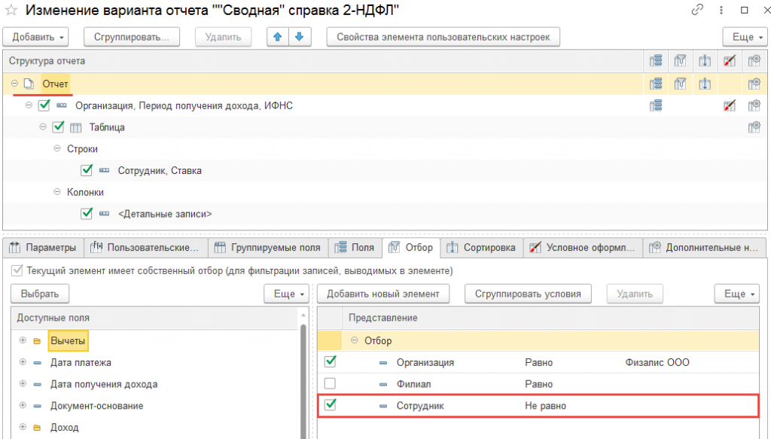Click filter icon in Отчет row
This screenshot has height=439, width=771.
click(681, 84)
